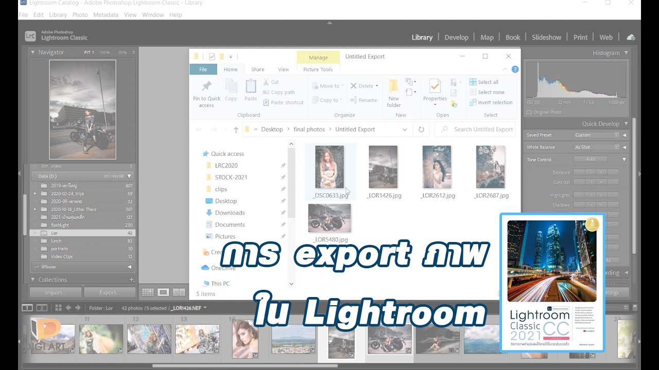
Task: Open the White Balance As Shot dropdown
Action: point(597,147)
